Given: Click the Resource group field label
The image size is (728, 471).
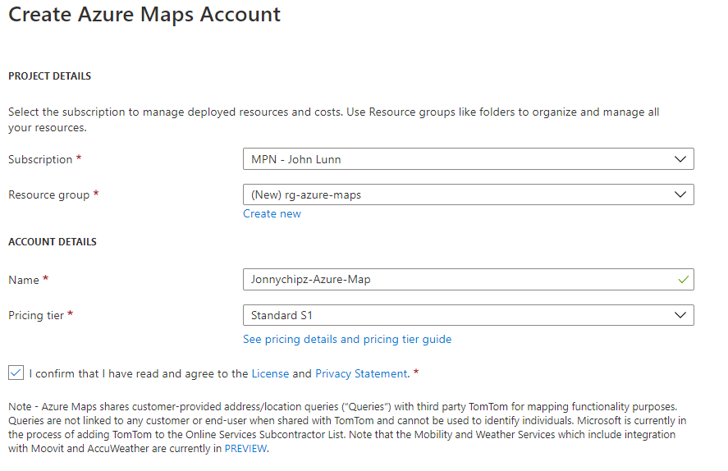Looking at the screenshot, I should [48, 194].
